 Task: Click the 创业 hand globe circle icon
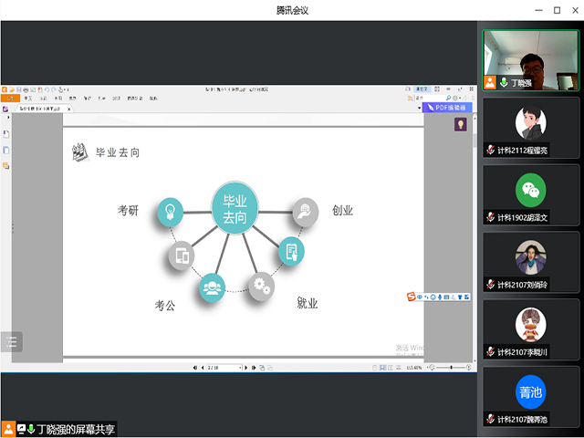306,212
